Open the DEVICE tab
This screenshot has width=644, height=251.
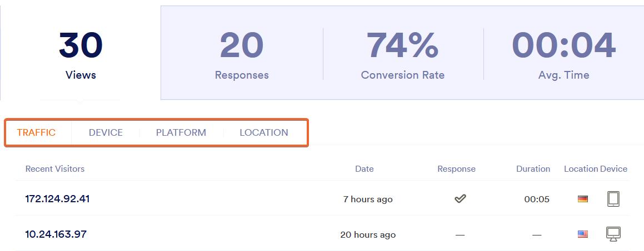pyautogui.click(x=106, y=132)
